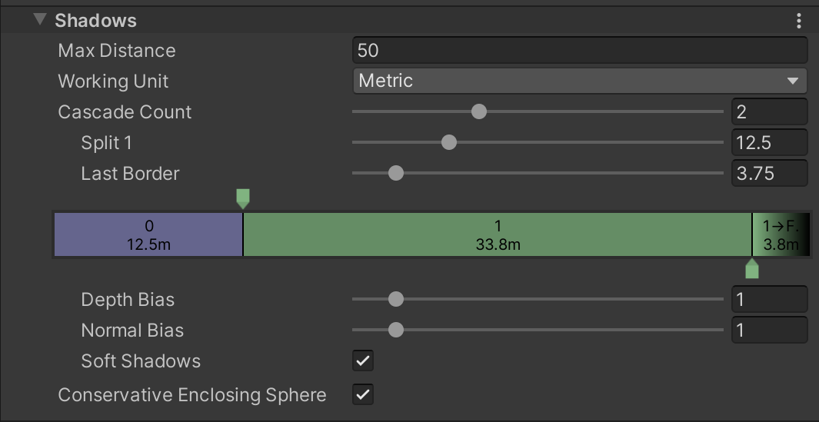
Task: Click the Last Border value field
Action: pyautogui.click(x=768, y=174)
